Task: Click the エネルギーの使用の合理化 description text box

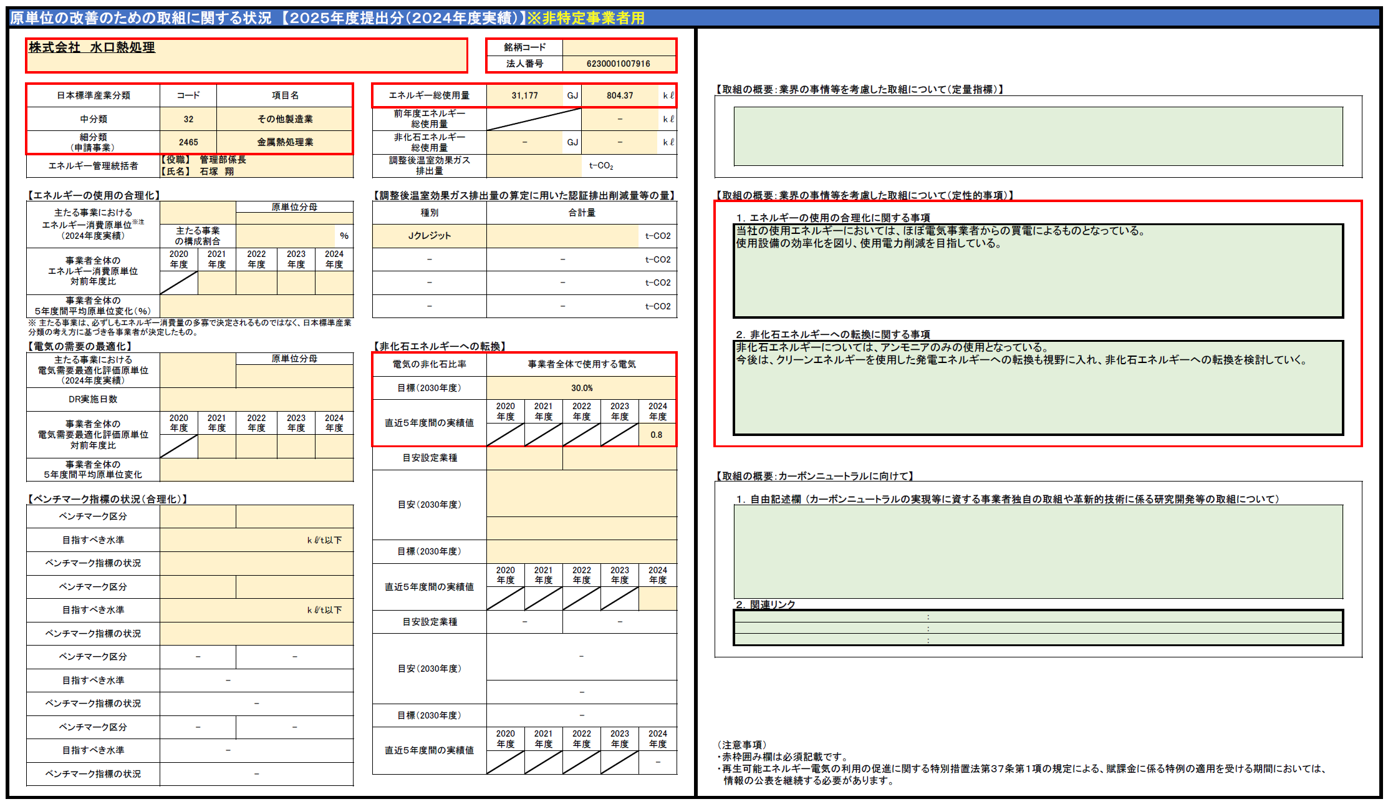Action: pos(1038,271)
